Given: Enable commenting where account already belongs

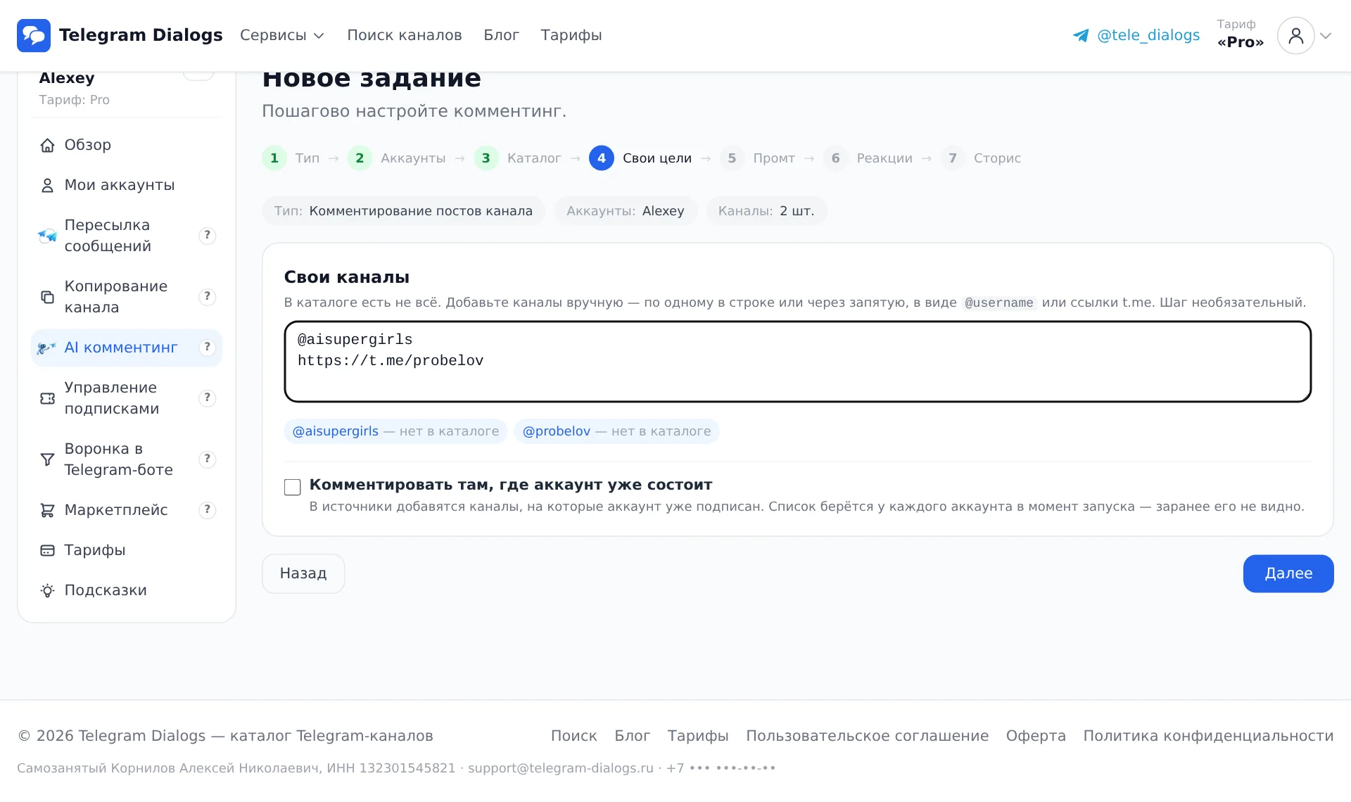Looking at the screenshot, I should coord(293,487).
